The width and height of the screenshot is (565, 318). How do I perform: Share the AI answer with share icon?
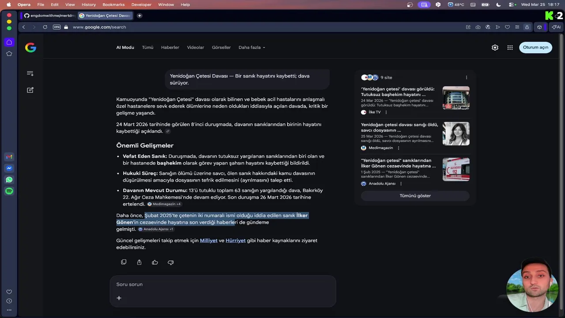[139, 262]
